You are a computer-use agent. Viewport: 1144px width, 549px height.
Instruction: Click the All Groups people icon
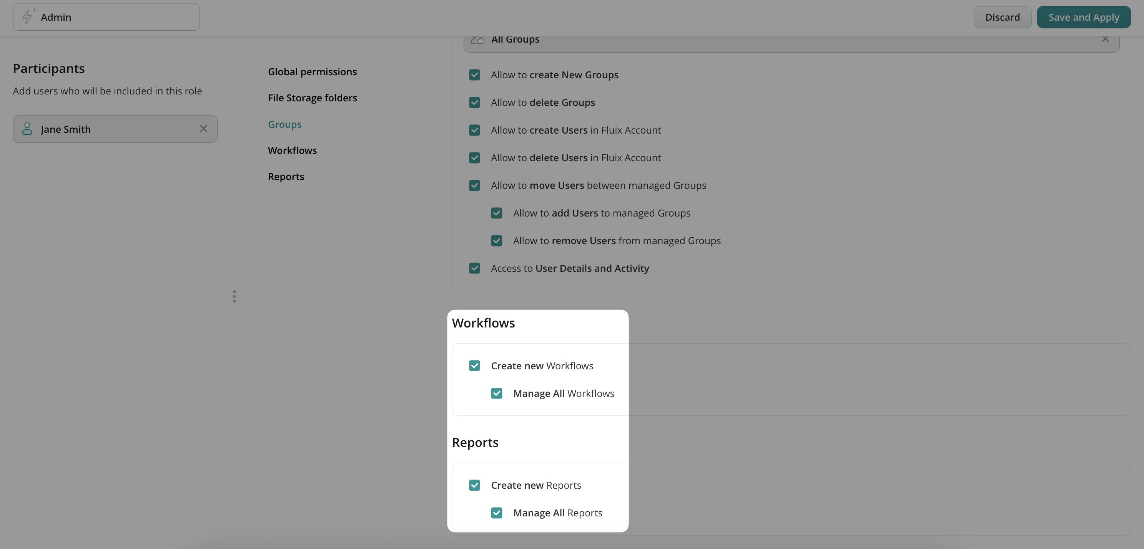point(477,40)
